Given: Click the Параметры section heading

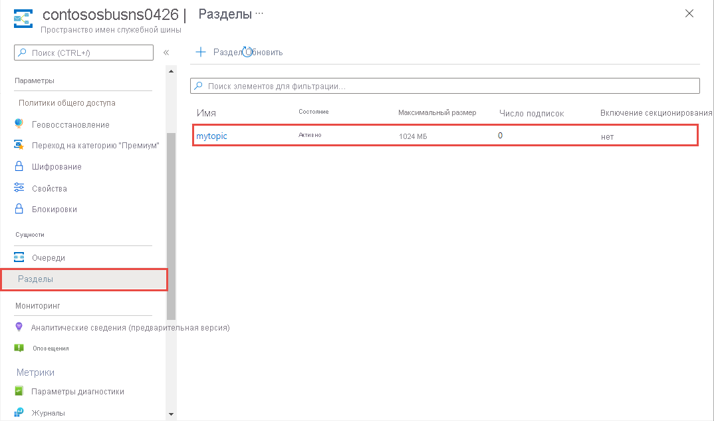Looking at the screenshot, I should (x=34, y=80).
